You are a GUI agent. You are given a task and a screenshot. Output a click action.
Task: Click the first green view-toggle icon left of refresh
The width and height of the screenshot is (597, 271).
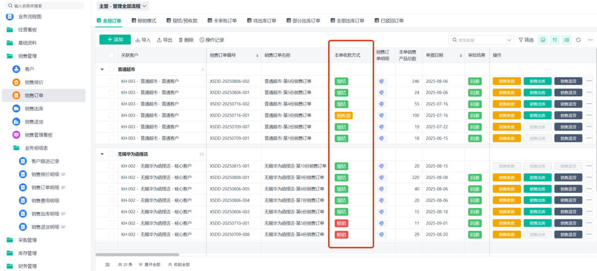pos(543,40)
